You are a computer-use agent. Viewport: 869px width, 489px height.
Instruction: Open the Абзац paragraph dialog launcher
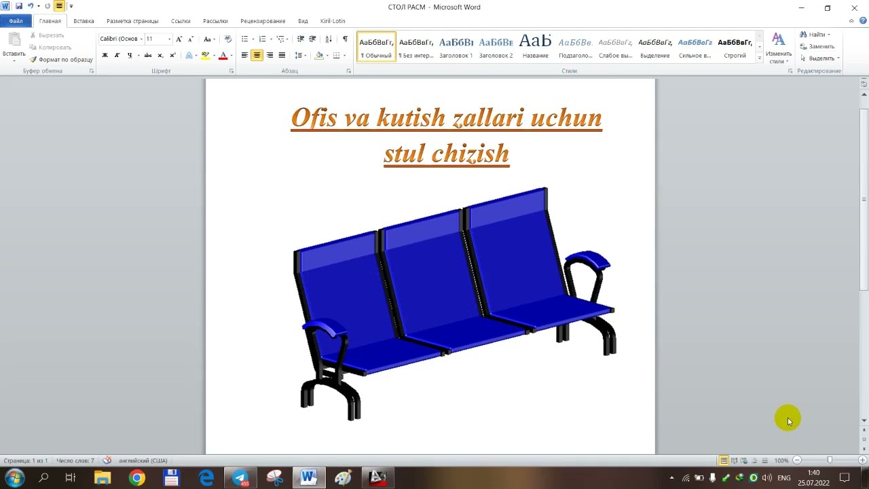(x=349, y=71)
